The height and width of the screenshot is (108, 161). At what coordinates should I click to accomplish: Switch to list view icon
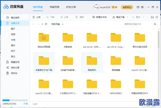pos(157,17)
